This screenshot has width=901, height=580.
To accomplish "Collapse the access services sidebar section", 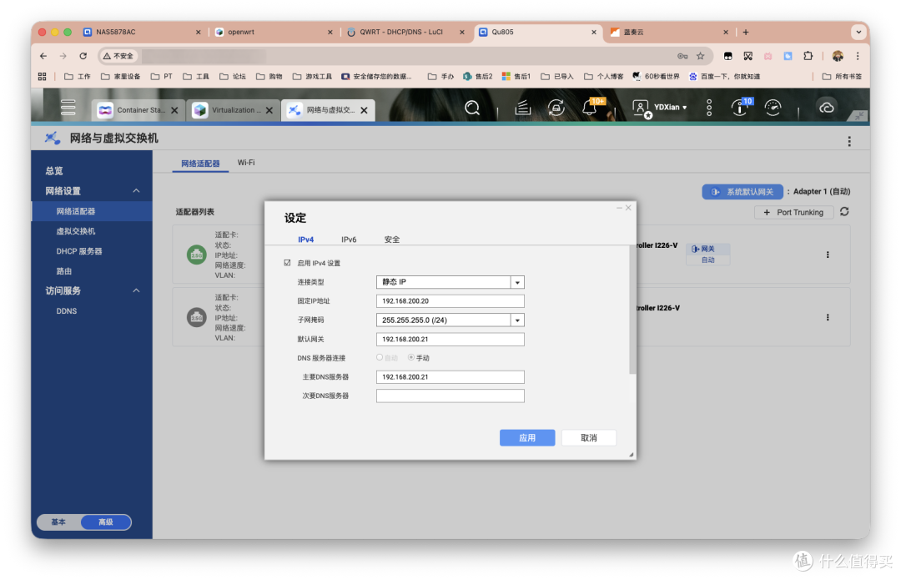I will 136,291.
